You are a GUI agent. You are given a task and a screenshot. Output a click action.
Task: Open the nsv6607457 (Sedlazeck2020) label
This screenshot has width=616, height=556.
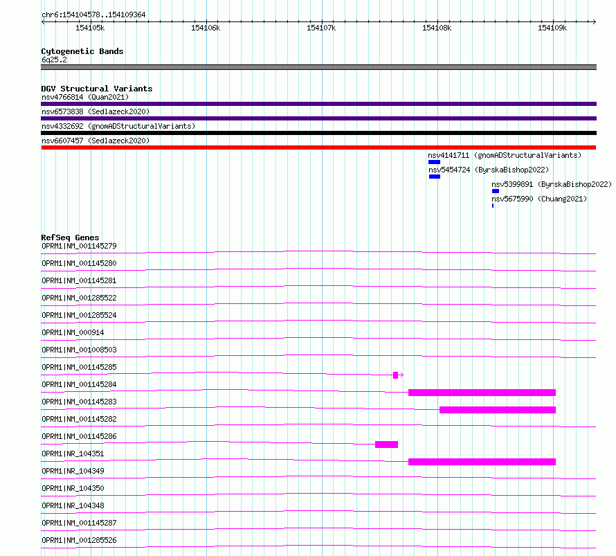point(96,141)
